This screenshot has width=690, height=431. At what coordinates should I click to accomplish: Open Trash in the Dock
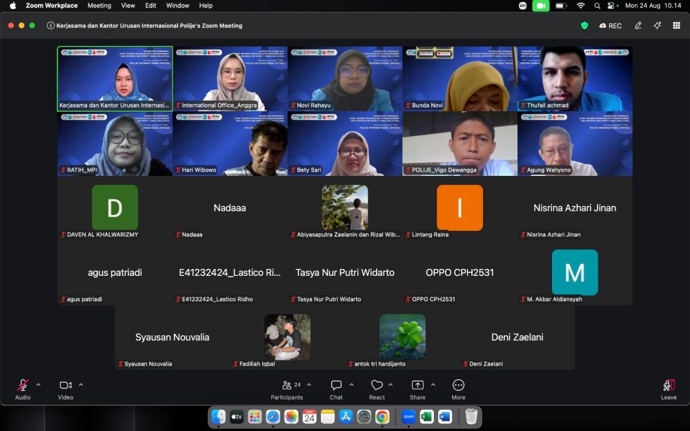coord(471,416)
